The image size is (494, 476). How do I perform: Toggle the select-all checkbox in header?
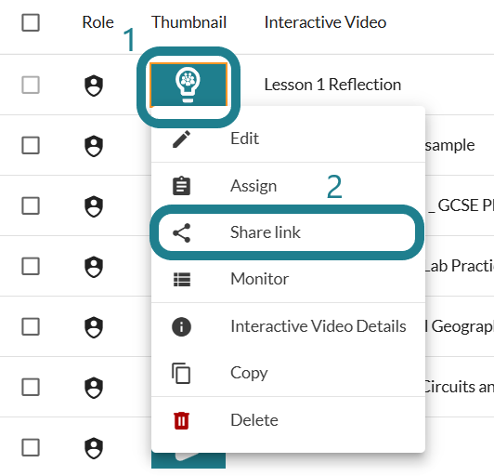pos(31,22)
